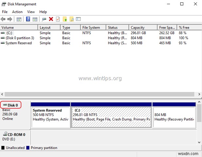Image resolution: width=202 pixels, height=157 pixels.
Task: Click the graphical view scroll up arrow
Action: coord(199,102)
